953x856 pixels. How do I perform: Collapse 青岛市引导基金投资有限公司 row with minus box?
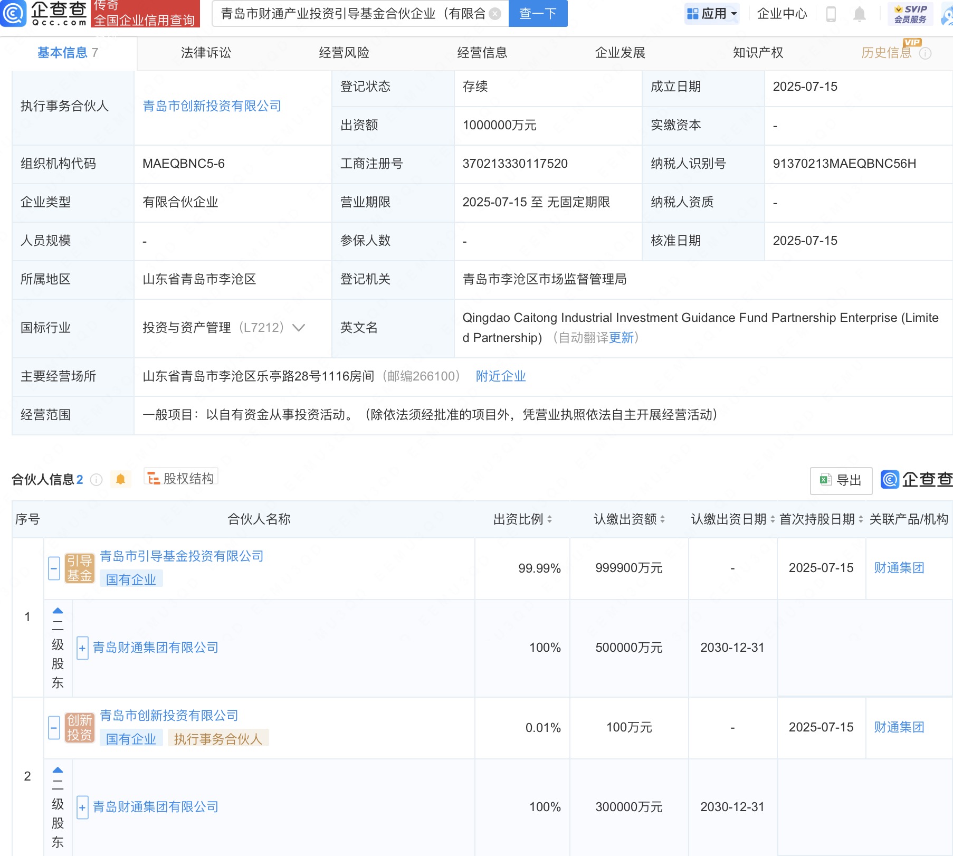coord(54,568)
